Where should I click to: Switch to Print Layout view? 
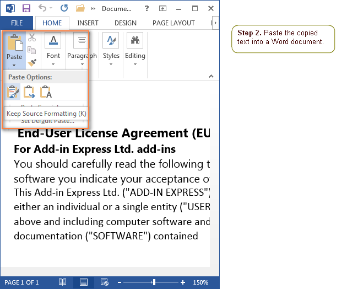(83, 282)
